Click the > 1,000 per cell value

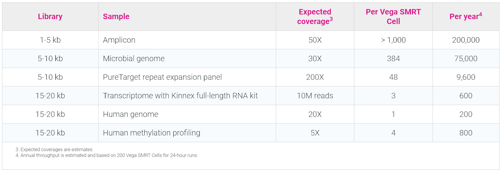coord(393,40)
